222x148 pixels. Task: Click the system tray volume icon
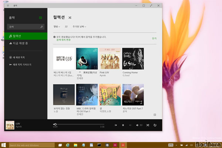click(x=191, y=145)
